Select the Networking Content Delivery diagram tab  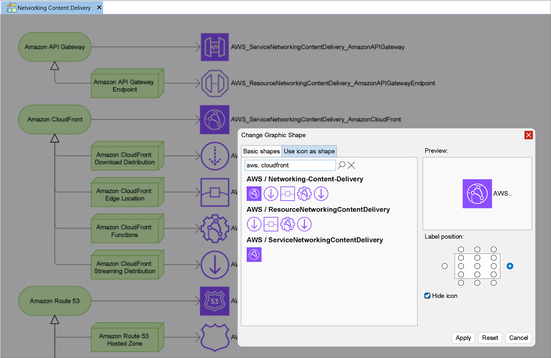(53, 8)
